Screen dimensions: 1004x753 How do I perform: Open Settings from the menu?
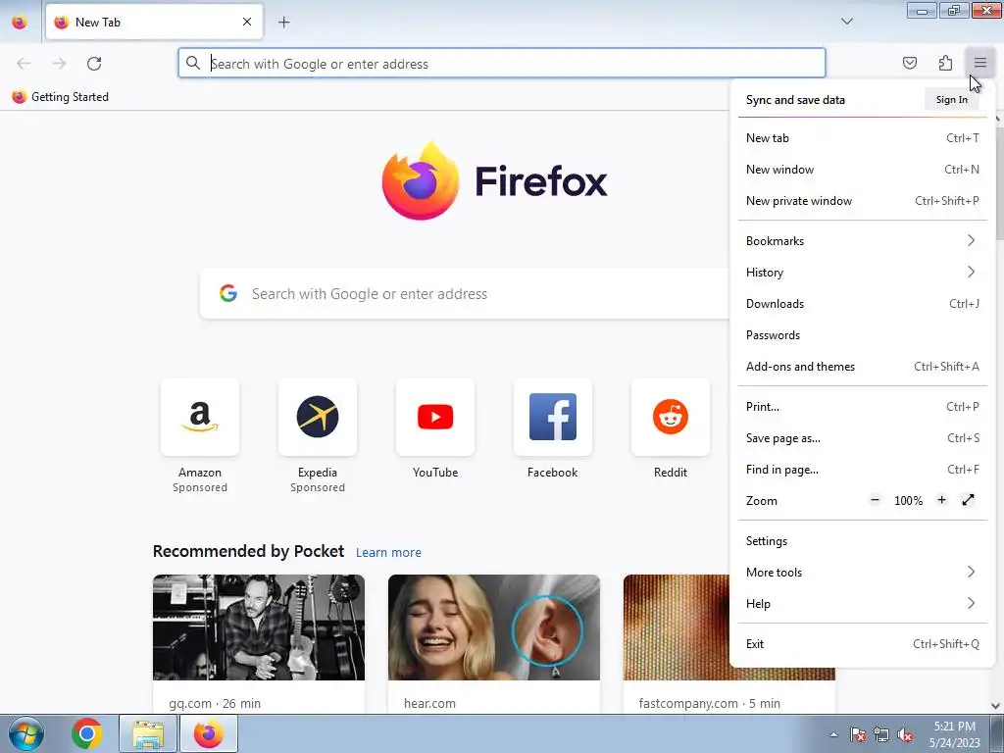tap(862, 541)
